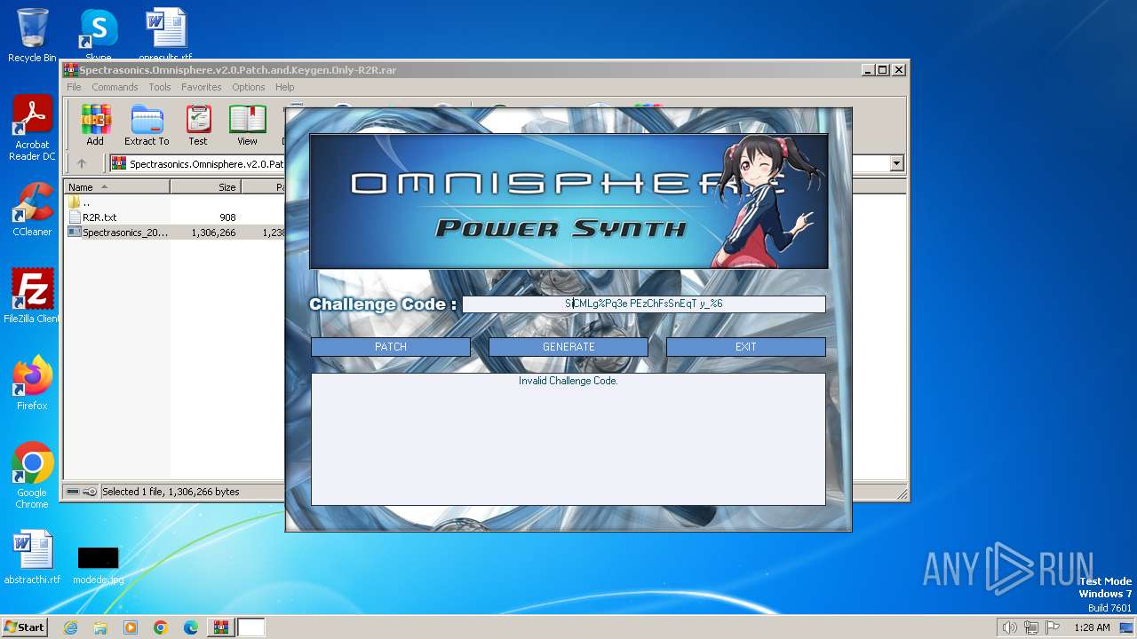Click the Add toolbar icon in WinRAR
1137x639 pixels.
click(95, 125)
